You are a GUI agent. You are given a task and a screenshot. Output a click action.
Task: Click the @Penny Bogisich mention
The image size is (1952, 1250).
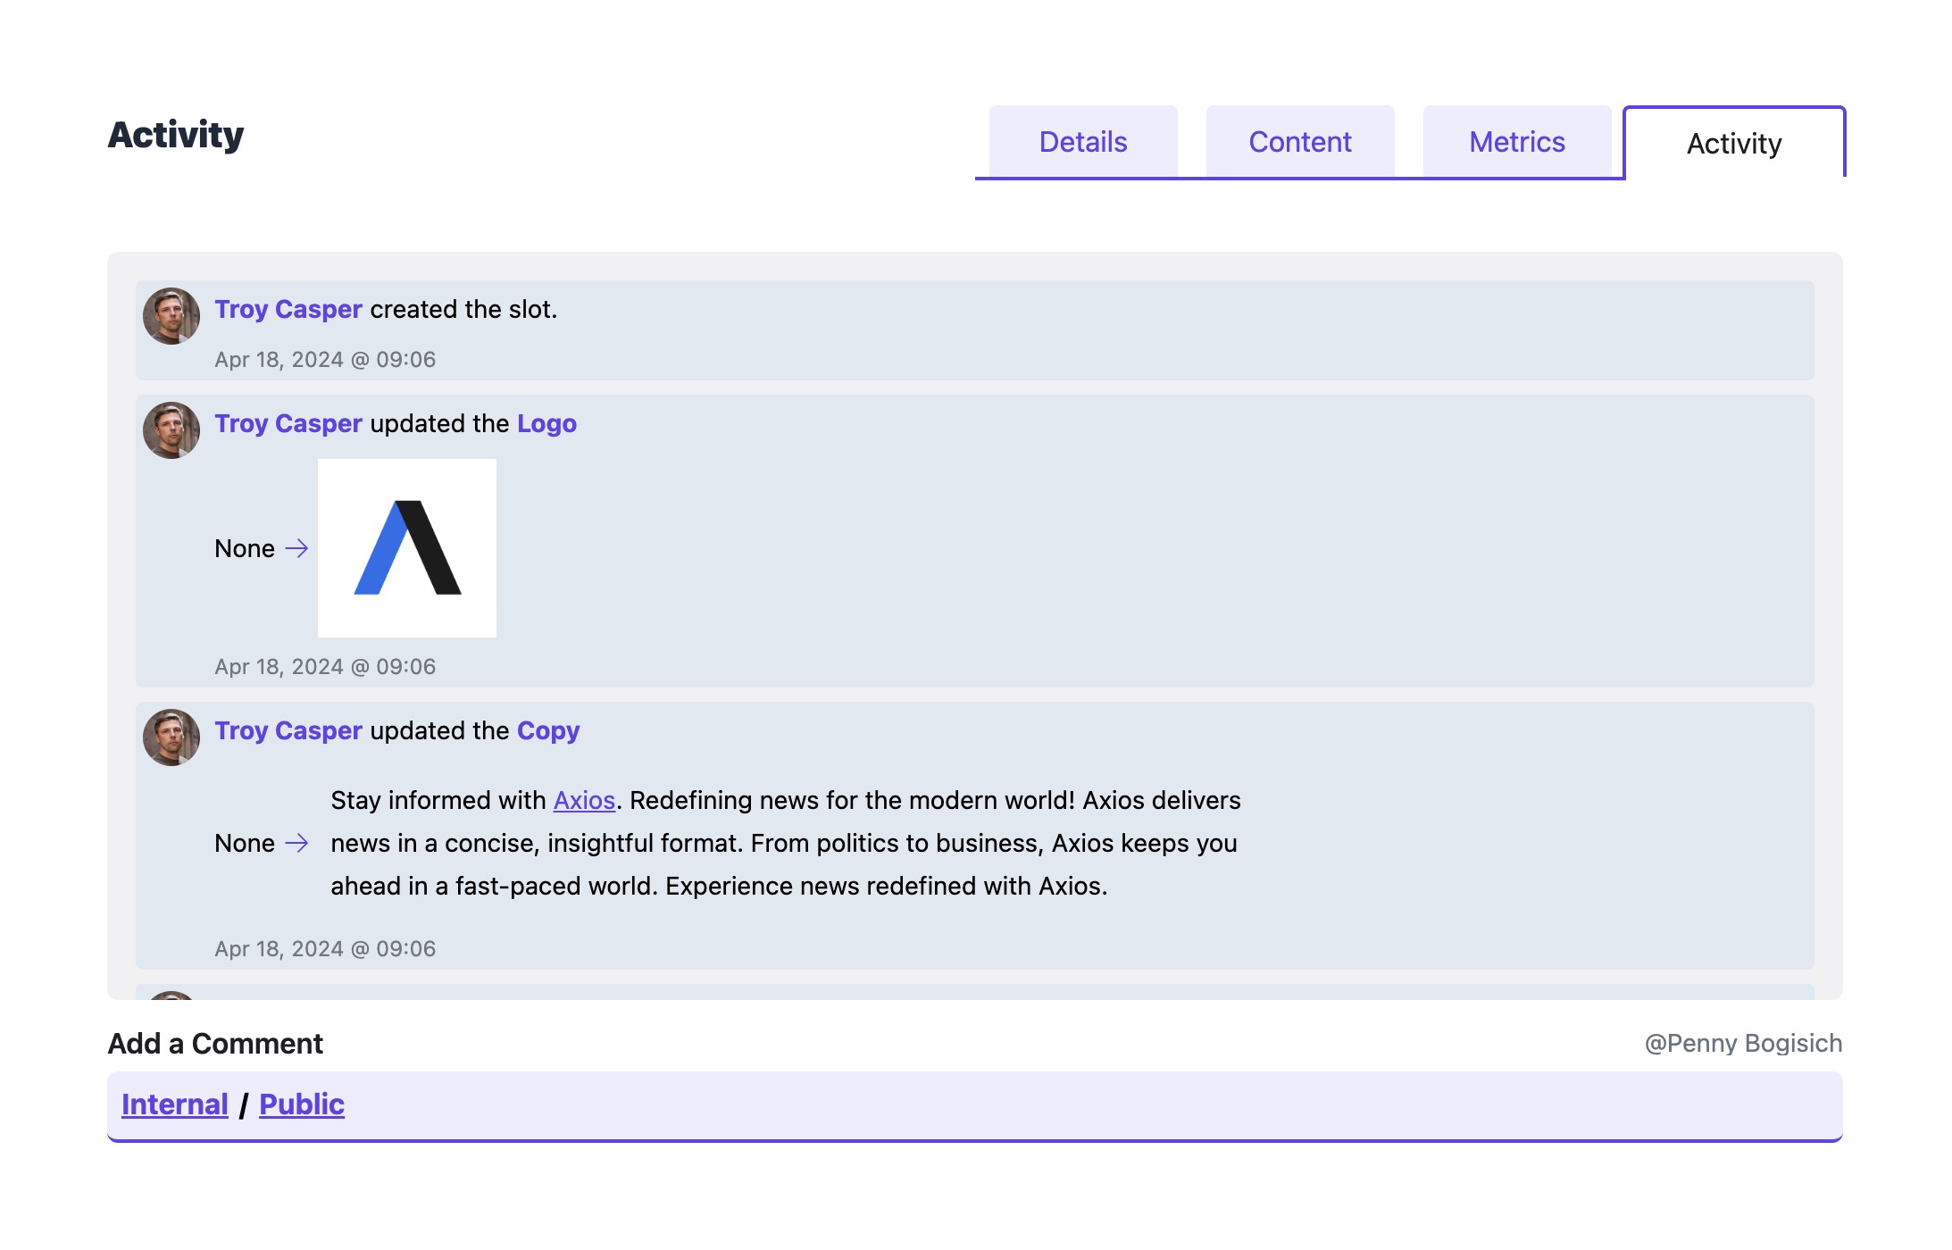[1743, 1043]
